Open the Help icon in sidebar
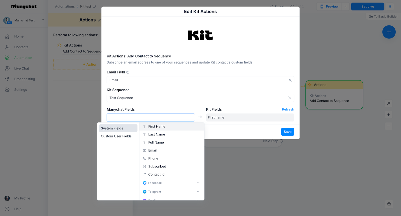This screenshot has height=216, width=401. 7,209
